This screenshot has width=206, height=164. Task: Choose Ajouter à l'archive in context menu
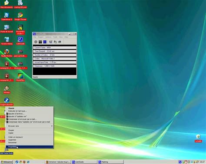30,114
